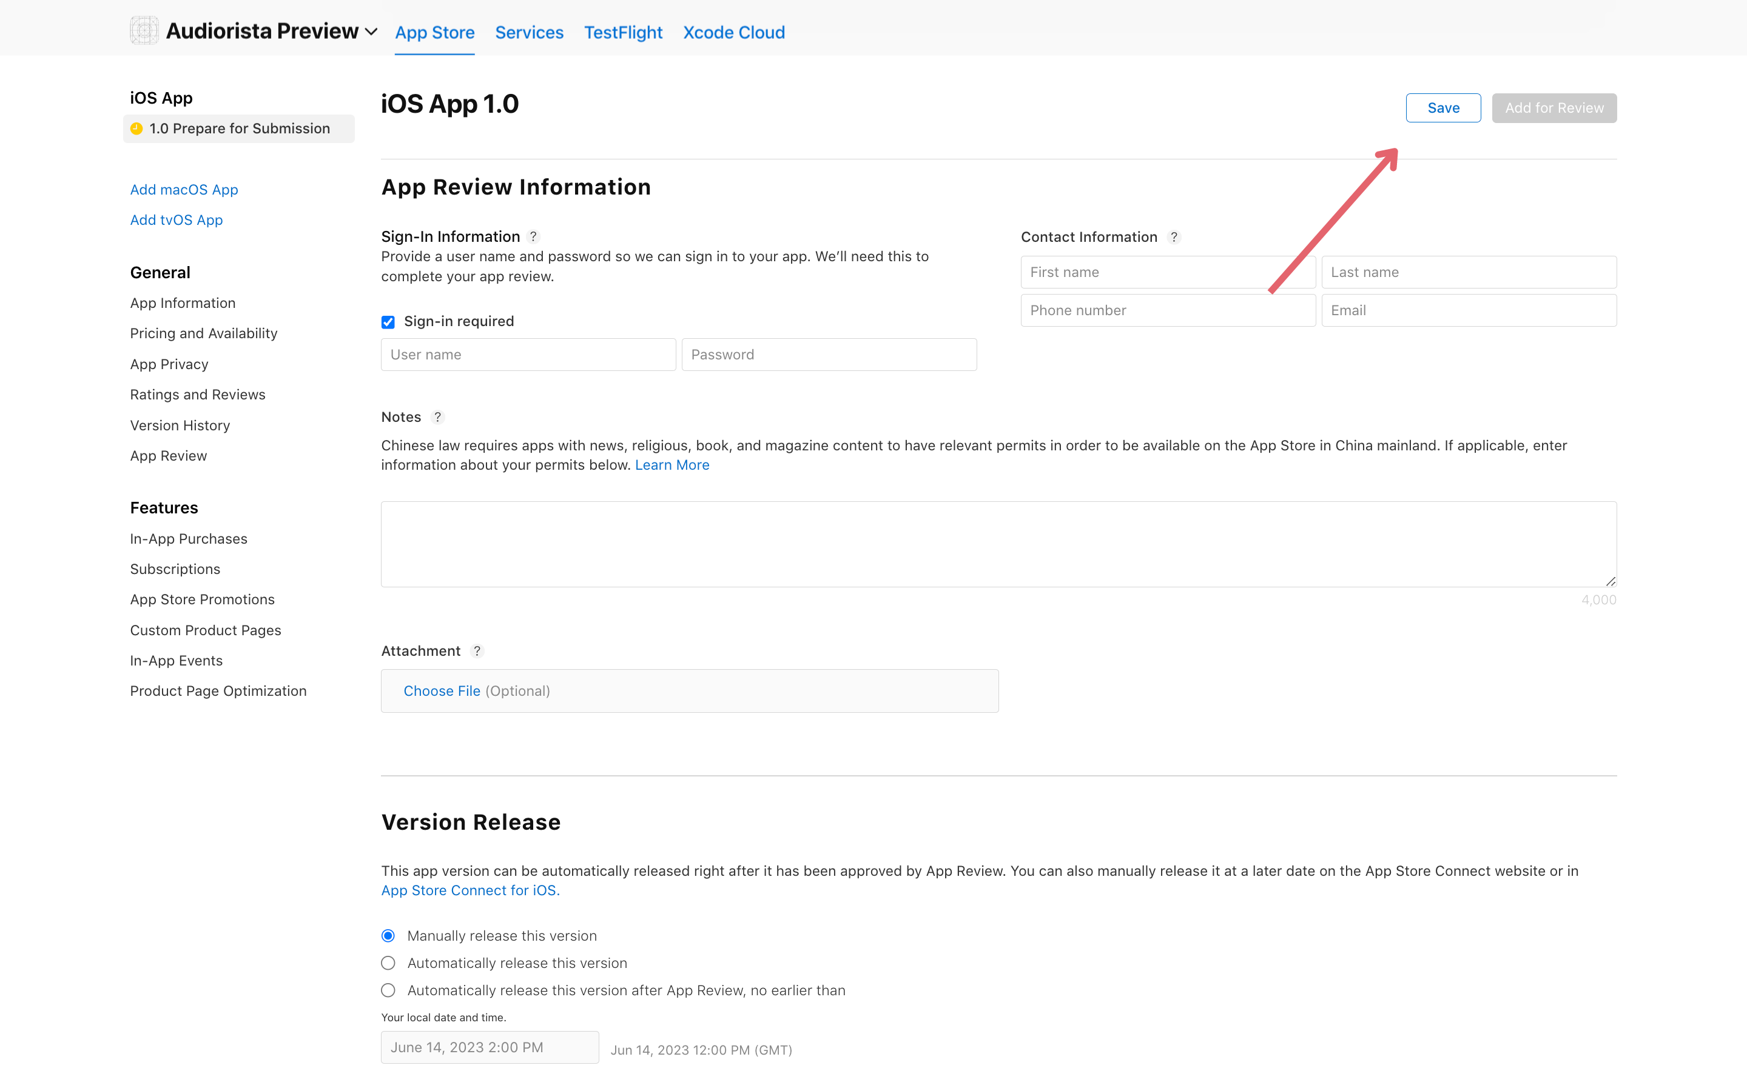Select release after App Review no earlier than
Viewport: 1747px width, 1091px height.
[388, 991]
